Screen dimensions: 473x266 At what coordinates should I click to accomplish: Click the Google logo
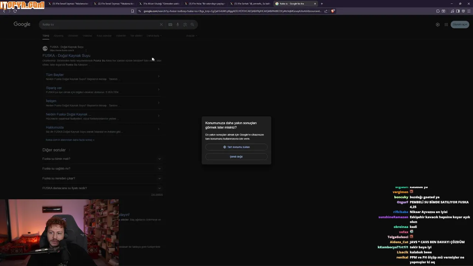click(x=22, y=24)
